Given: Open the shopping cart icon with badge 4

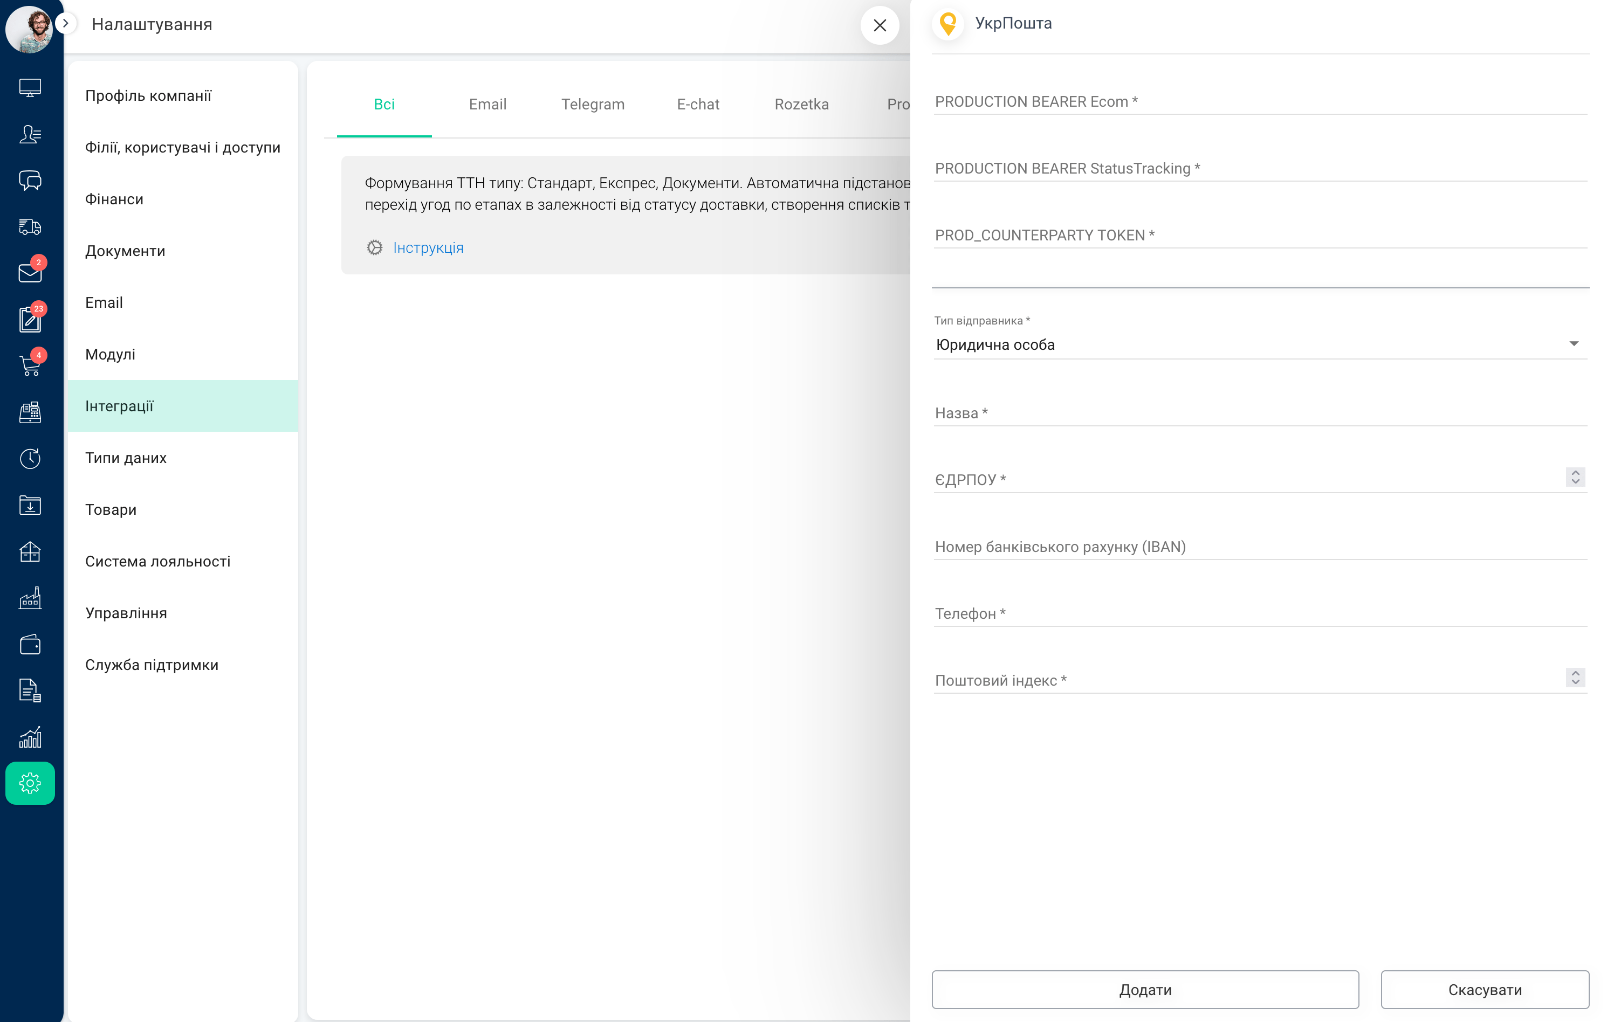Looking at the screenshot, I should (x=30, y=365).
